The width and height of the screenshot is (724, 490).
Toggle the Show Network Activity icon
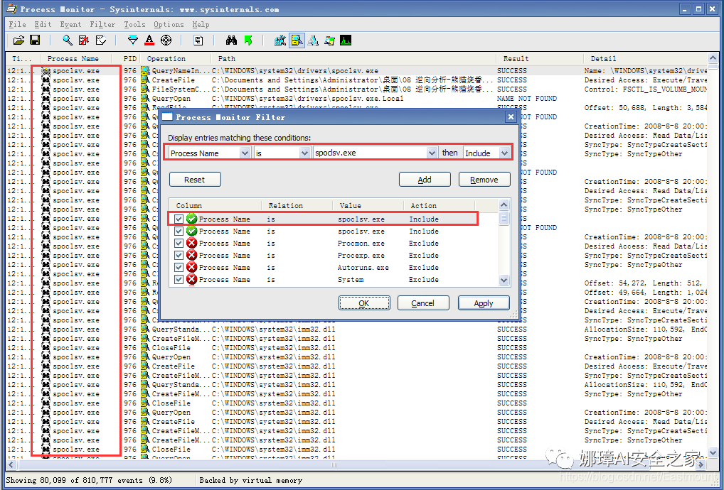313,40
